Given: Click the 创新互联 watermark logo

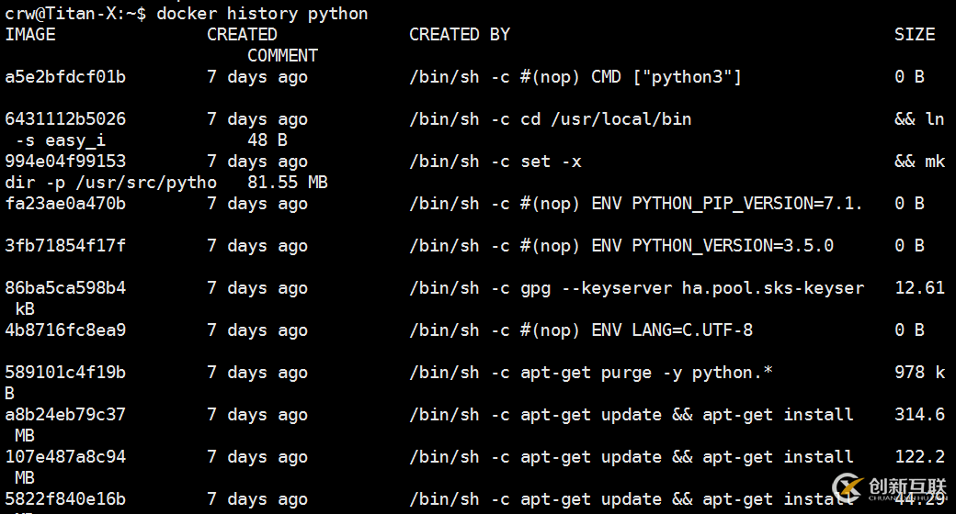Looking at the screenshot, I should click(896, 486).
